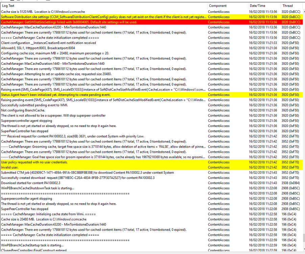This screenshot has height=254, width=305.
Task: Select 'Successfully created download request' row
Action: 151,178
